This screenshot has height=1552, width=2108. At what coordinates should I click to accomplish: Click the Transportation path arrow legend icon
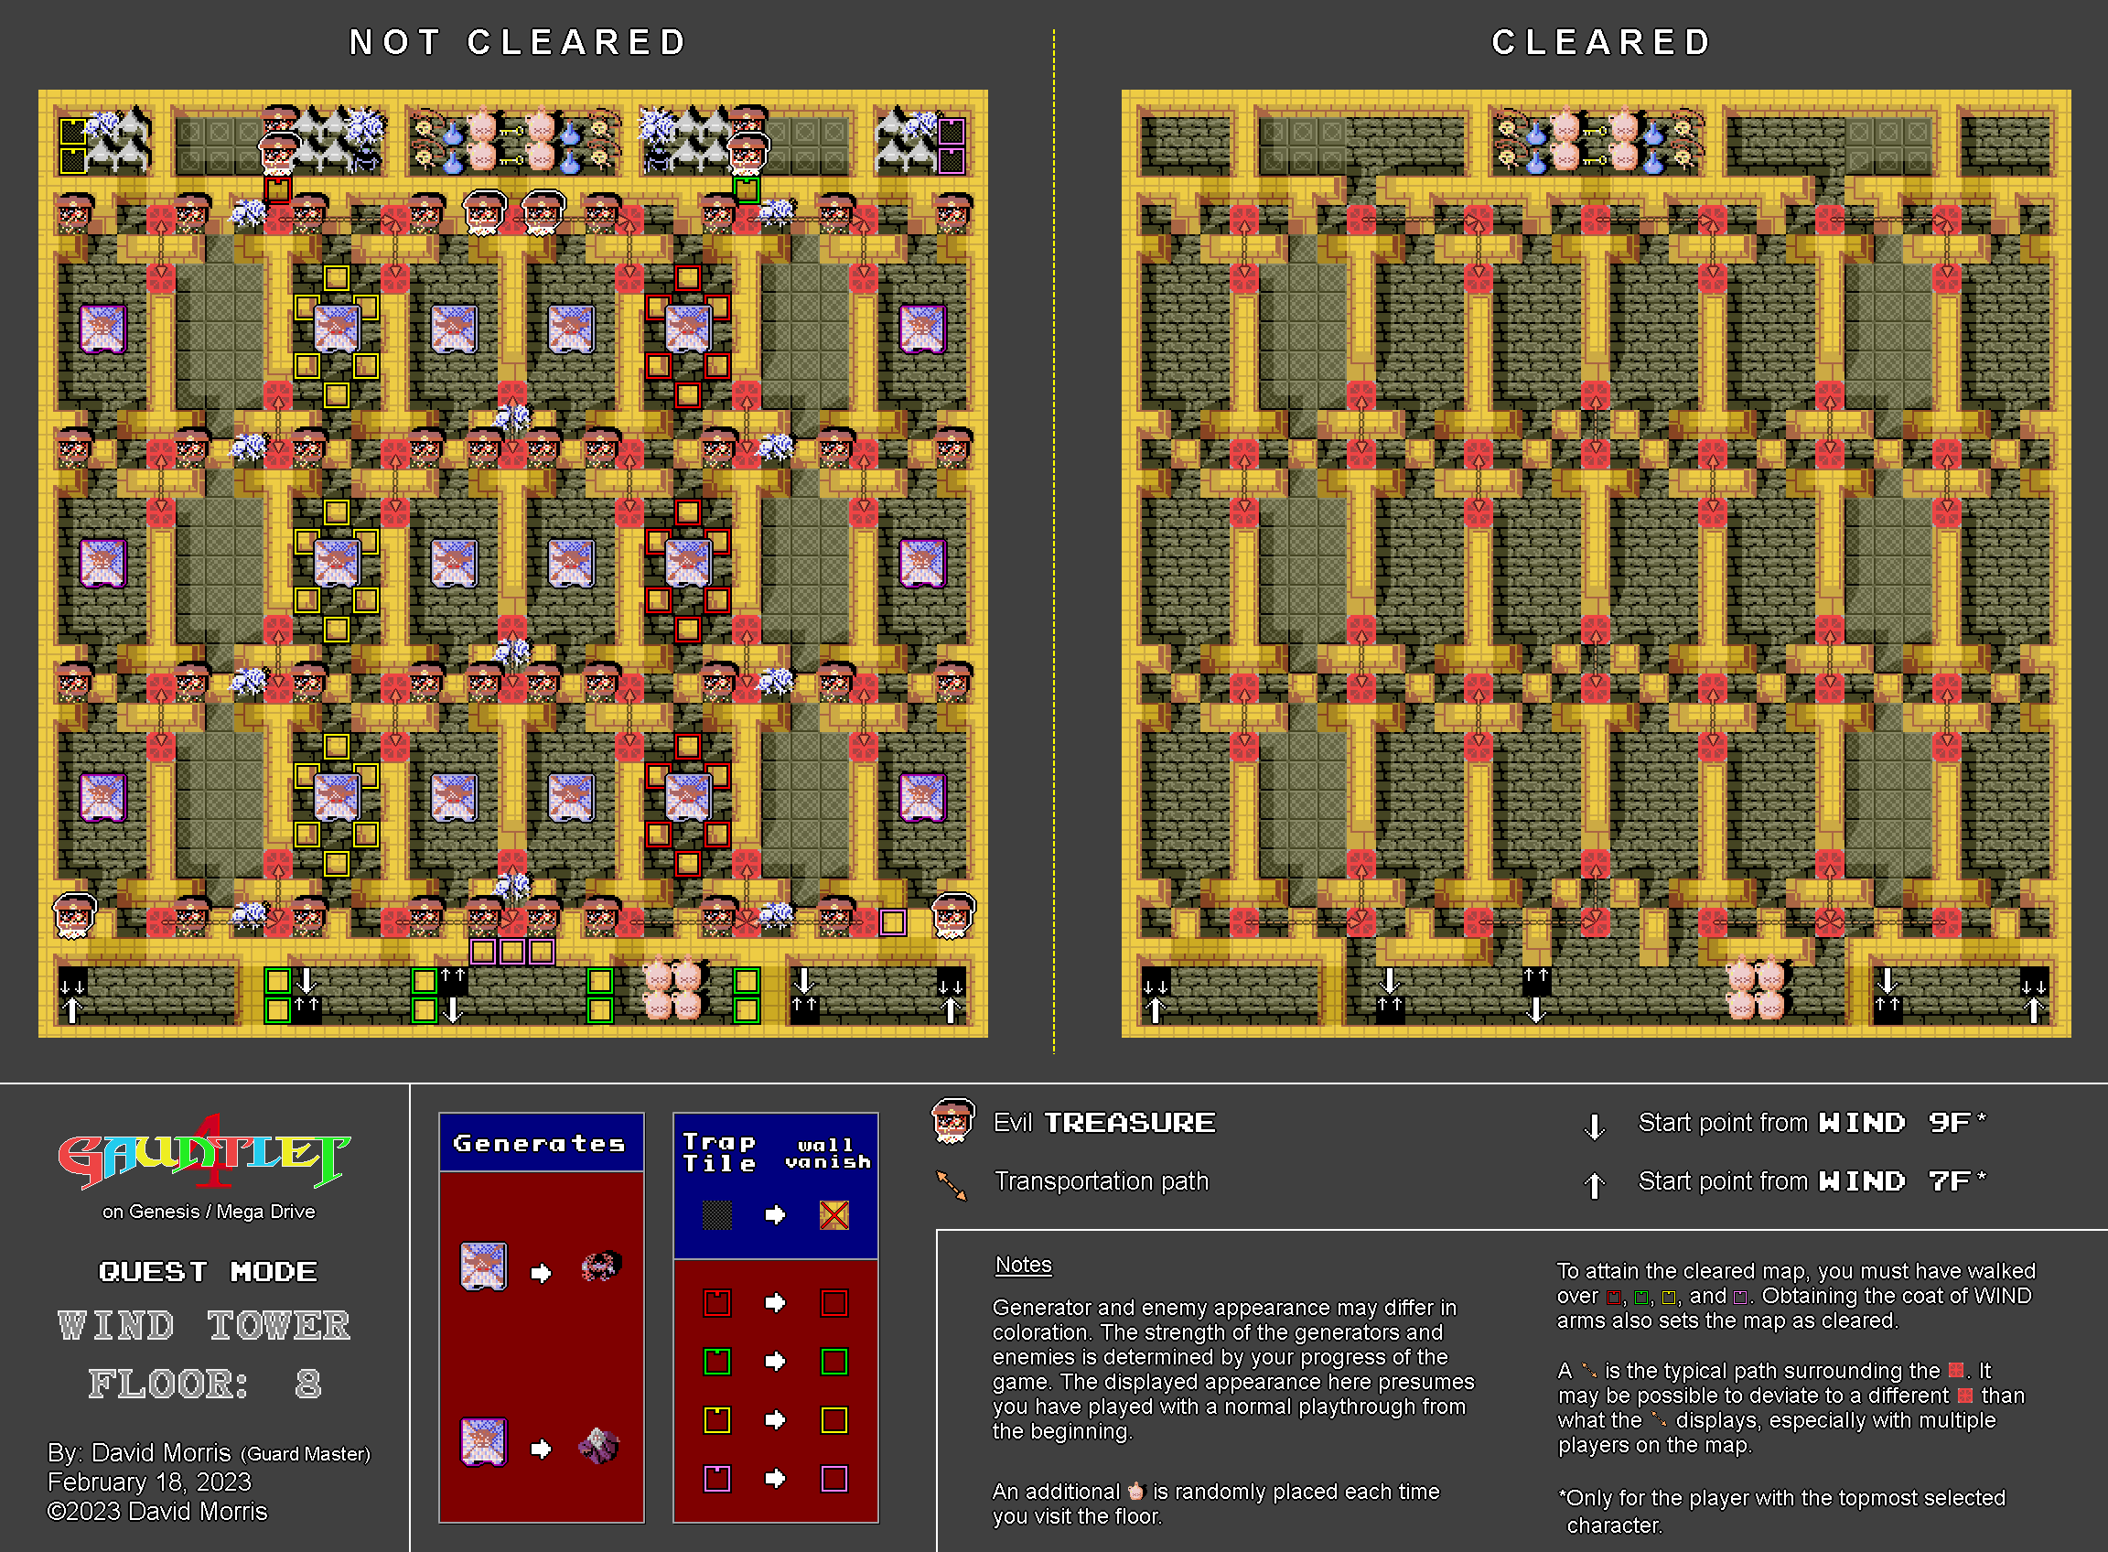951,1185
